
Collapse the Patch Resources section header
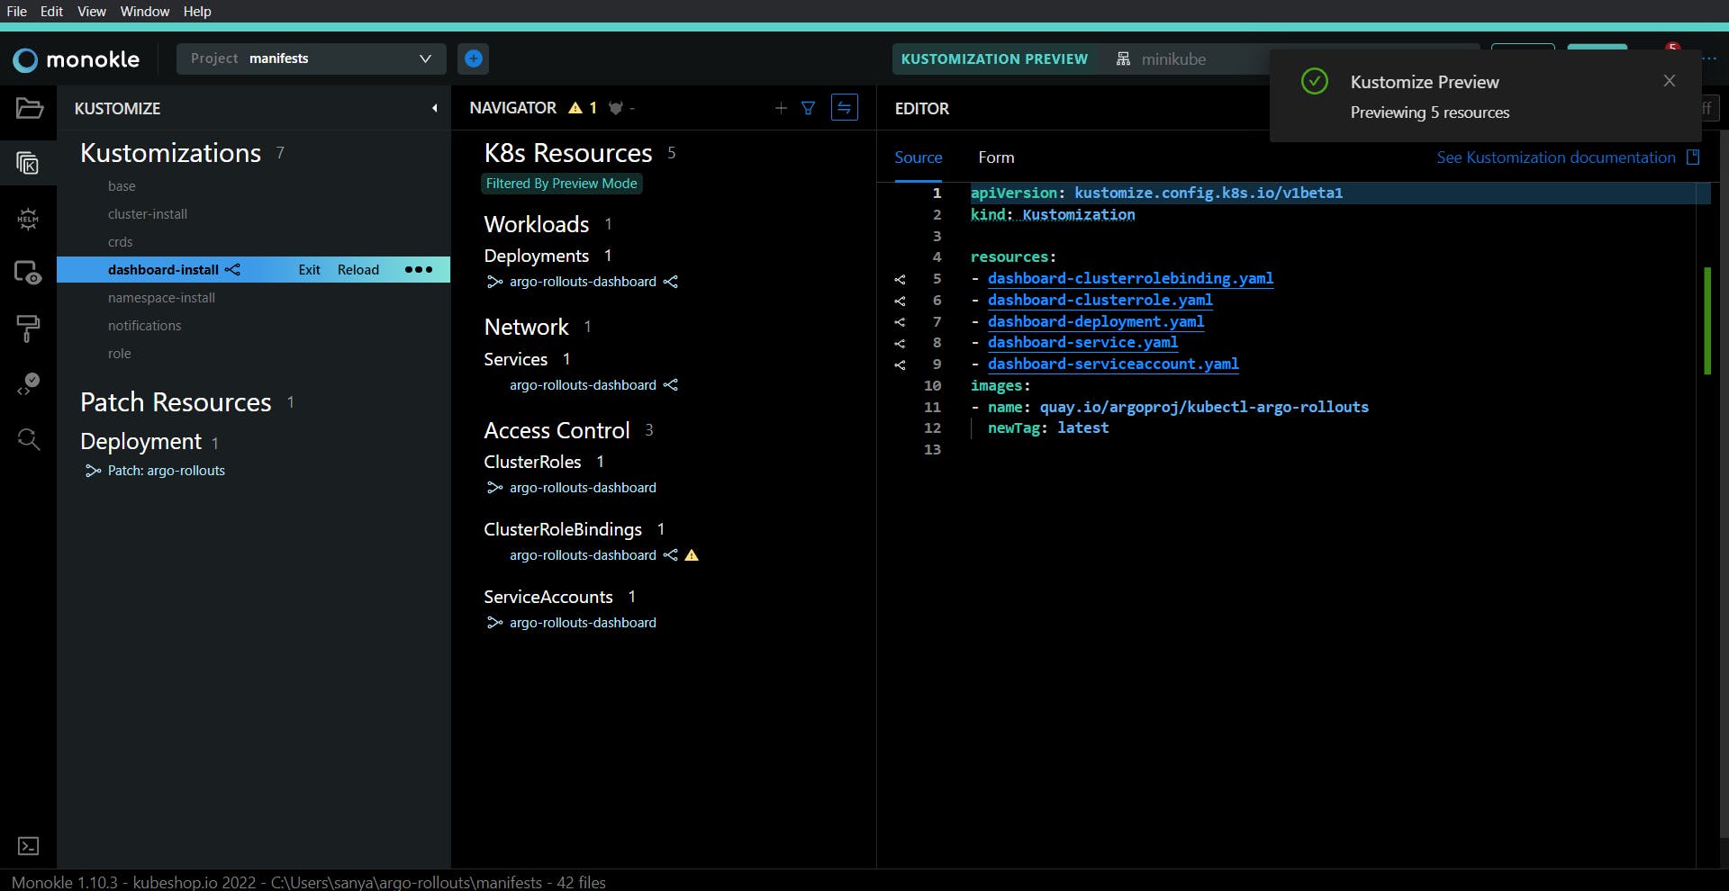point(176,402)
